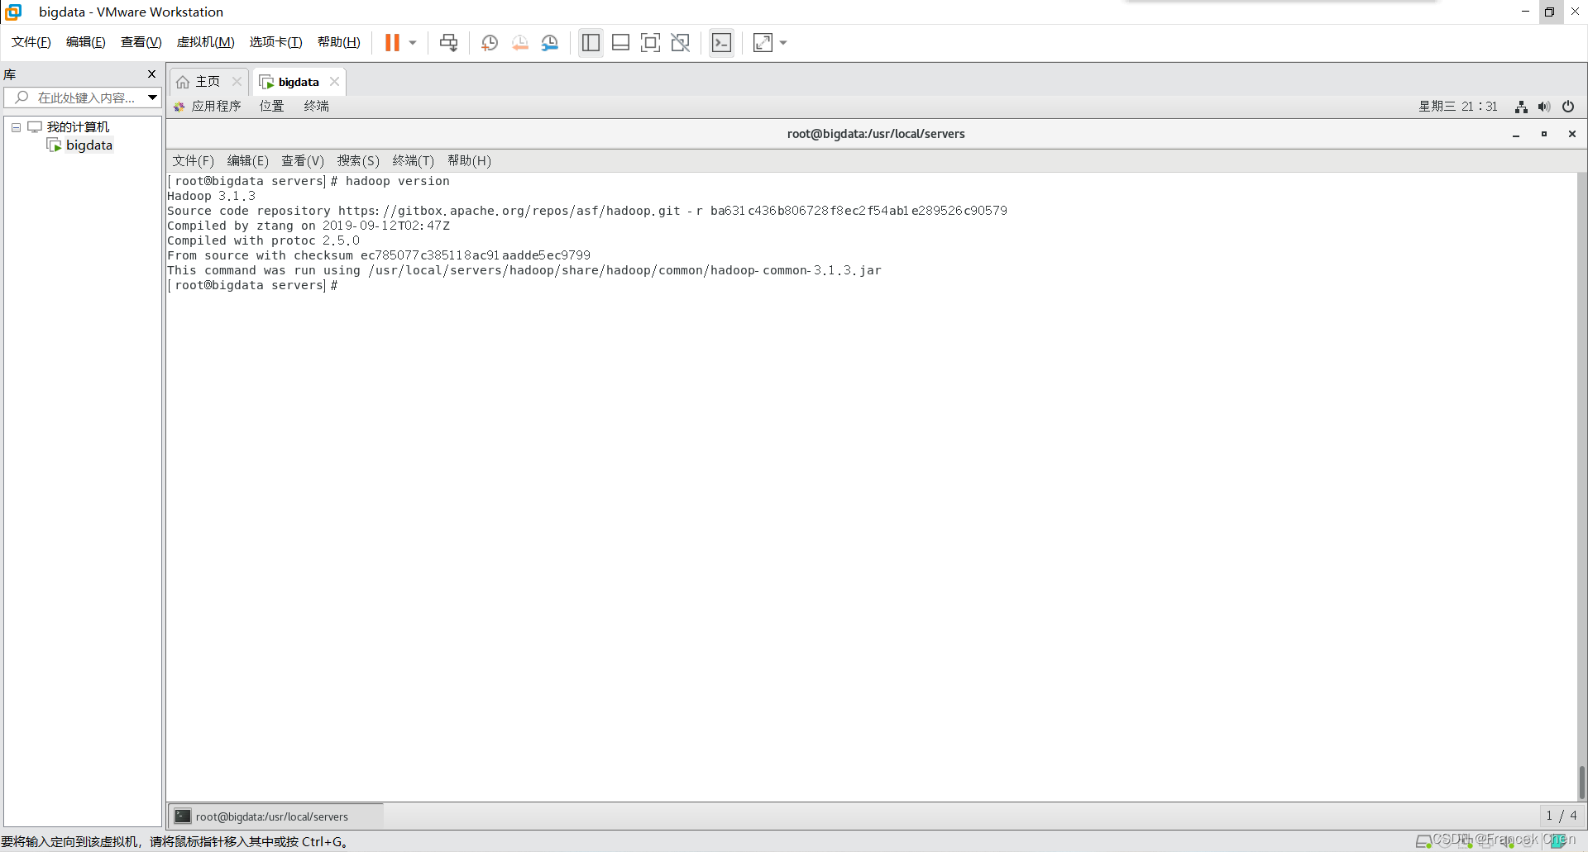Click the 1 / 4 workspace switcher
This screenshot has height=852, width=1588.
tap(1561, 816)
